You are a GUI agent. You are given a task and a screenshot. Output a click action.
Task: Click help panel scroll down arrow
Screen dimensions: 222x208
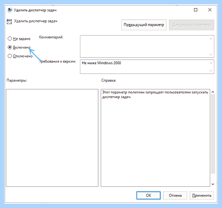(213, 184)
